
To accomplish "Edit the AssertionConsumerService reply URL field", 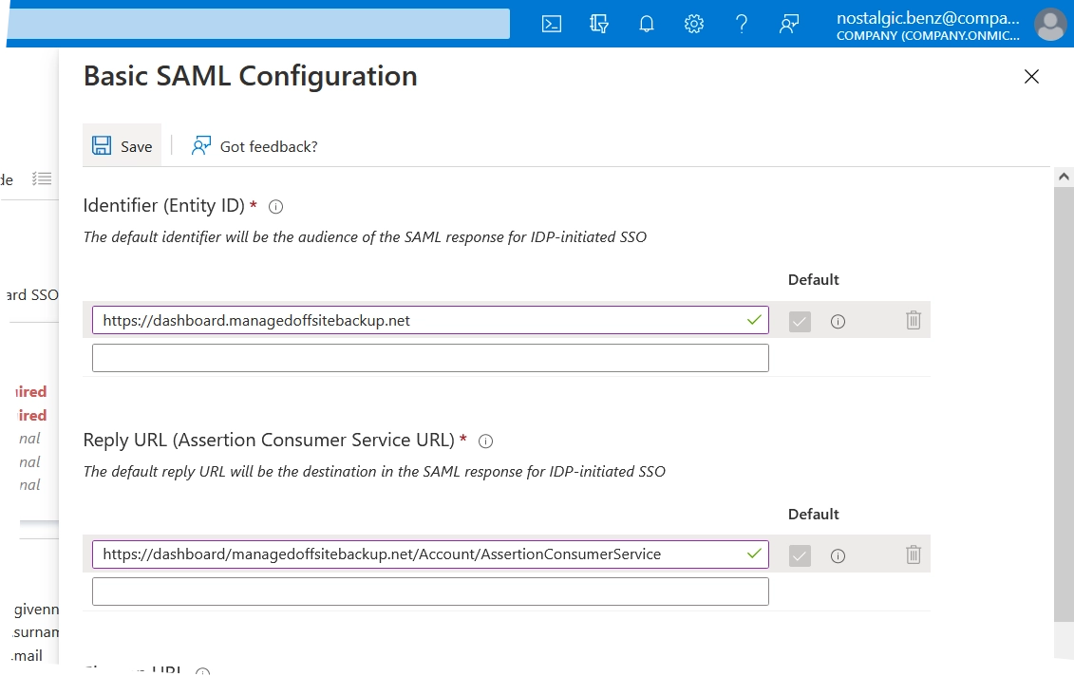I will (430, 554).
